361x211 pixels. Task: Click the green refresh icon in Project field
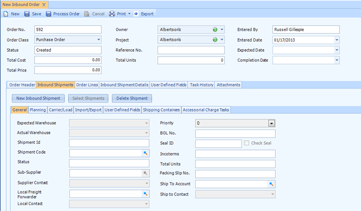coord(215,40)
